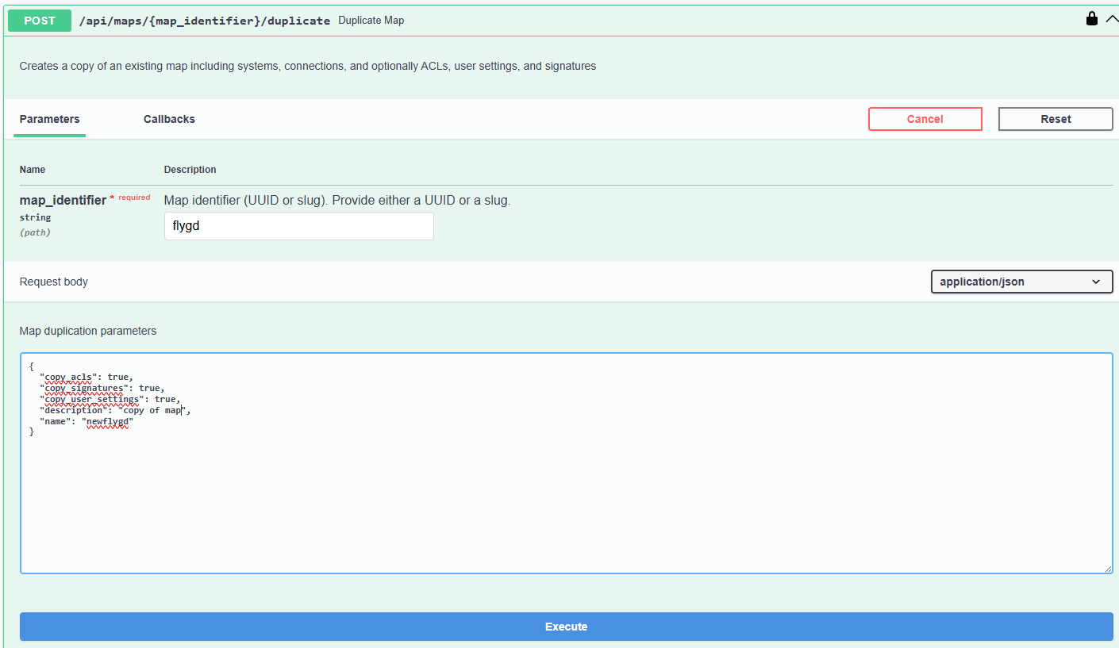Screen dimensions: 1119x648
Task: Click the green POST method badge
Action: pos(40,21)
